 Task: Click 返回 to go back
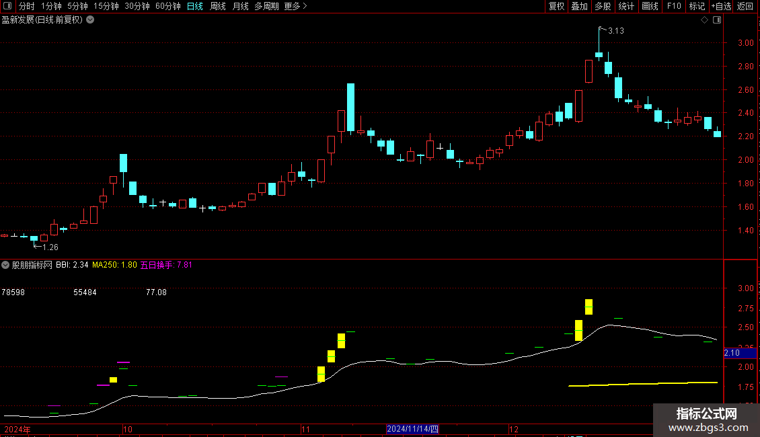[745, 6]
